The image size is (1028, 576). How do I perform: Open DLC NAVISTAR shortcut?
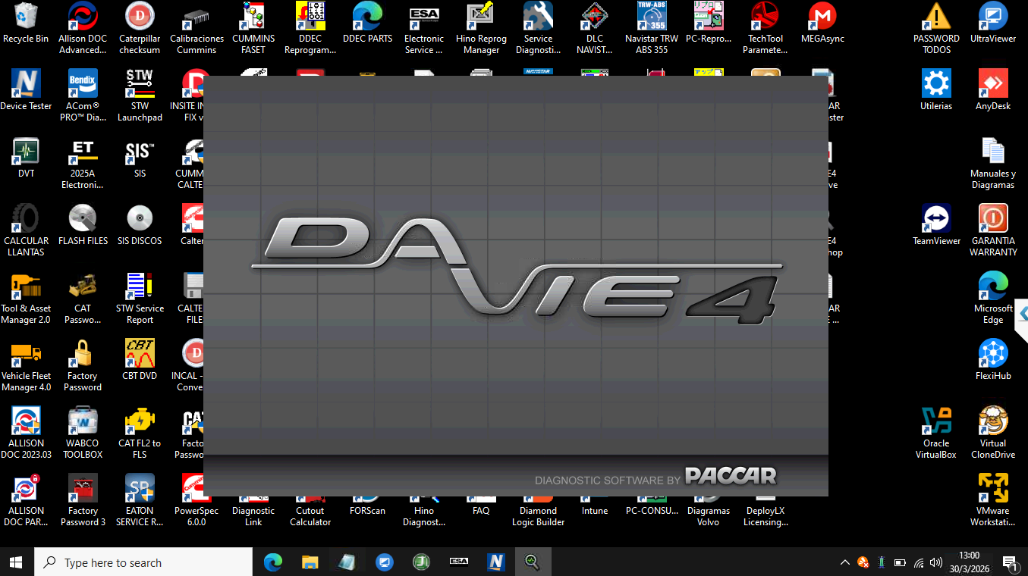pyautogui.click(x=595, y=28)
